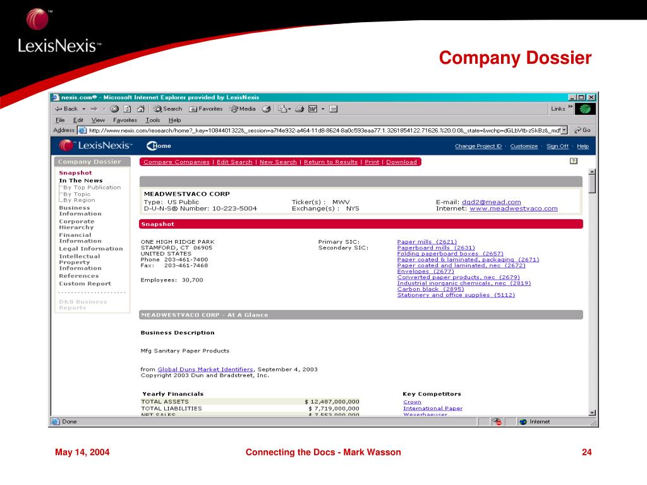Go to browser Home page icon
This screenshot has width=647, height=485.
point(141,109)
